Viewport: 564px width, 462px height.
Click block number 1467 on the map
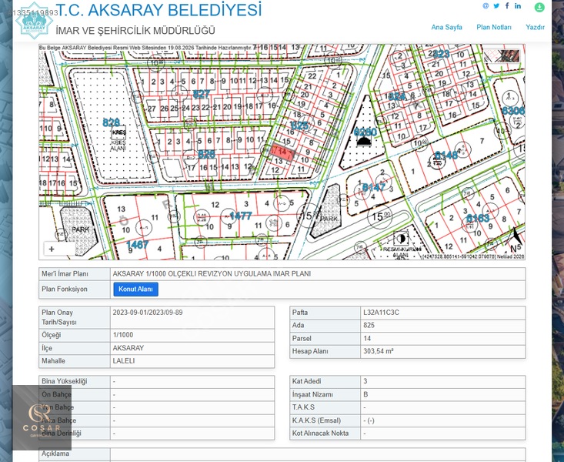(137, 245)
